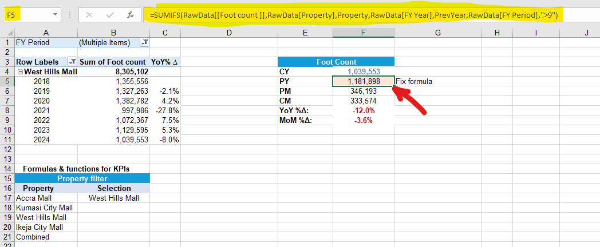Select the Ikeja City Mall cell

[46, 227]
